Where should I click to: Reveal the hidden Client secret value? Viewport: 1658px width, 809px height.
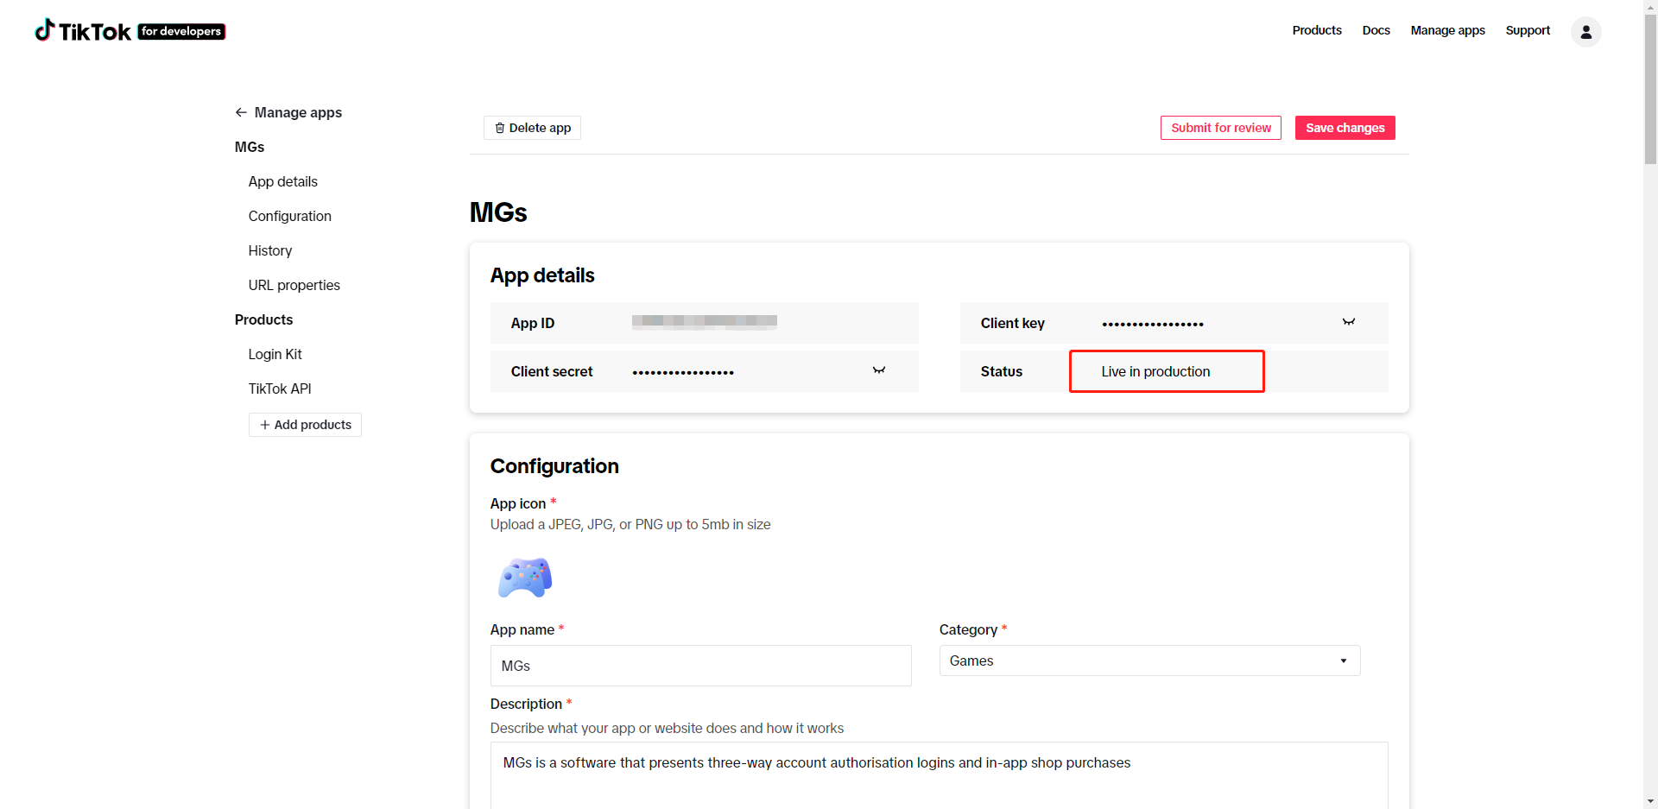(878, 370)
